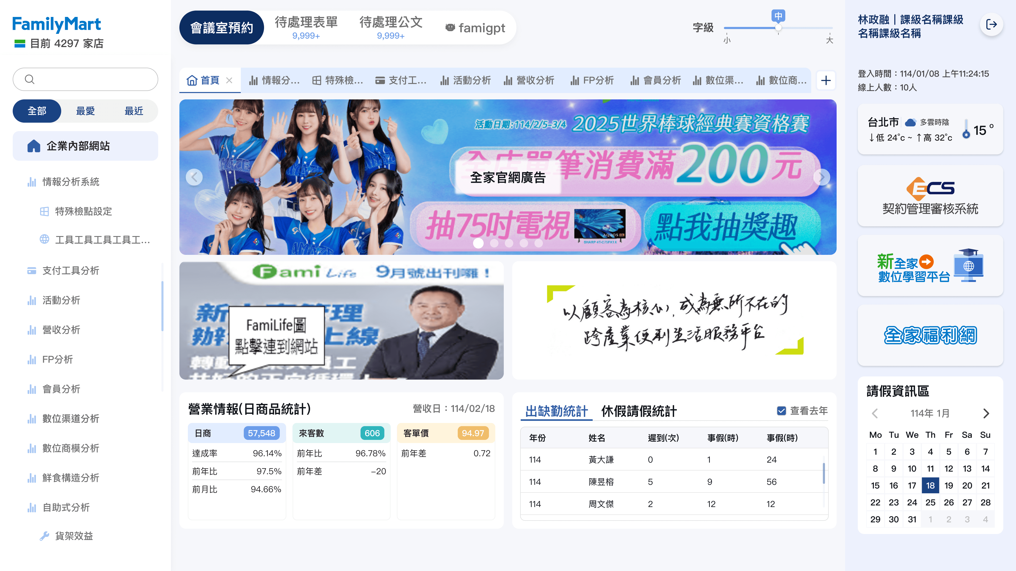
Task: Click the 會議室預約 button
Action: tap(222, 27)
